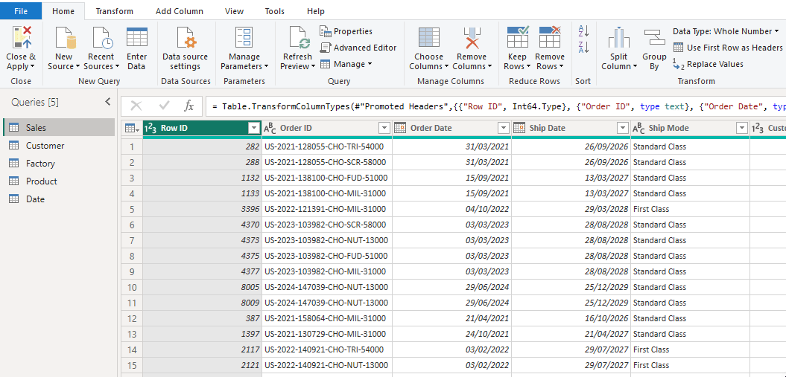Open Data source settings

(x=186, y=49)
